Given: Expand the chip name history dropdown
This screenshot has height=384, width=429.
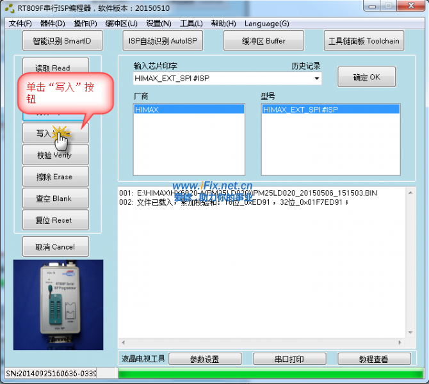Looking at the screenshot, I should (x=316, y=79).
